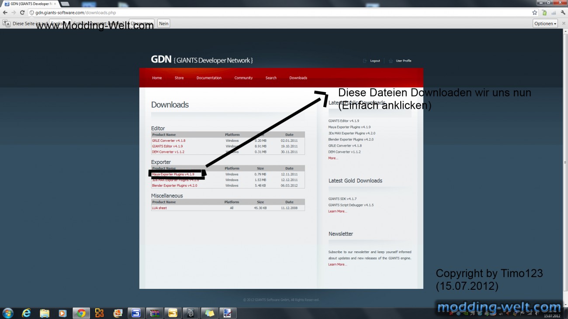Open the Search menu item
The width and height of the screenshot is (568, 319).
pyautogui.click(x=271, y=78)
